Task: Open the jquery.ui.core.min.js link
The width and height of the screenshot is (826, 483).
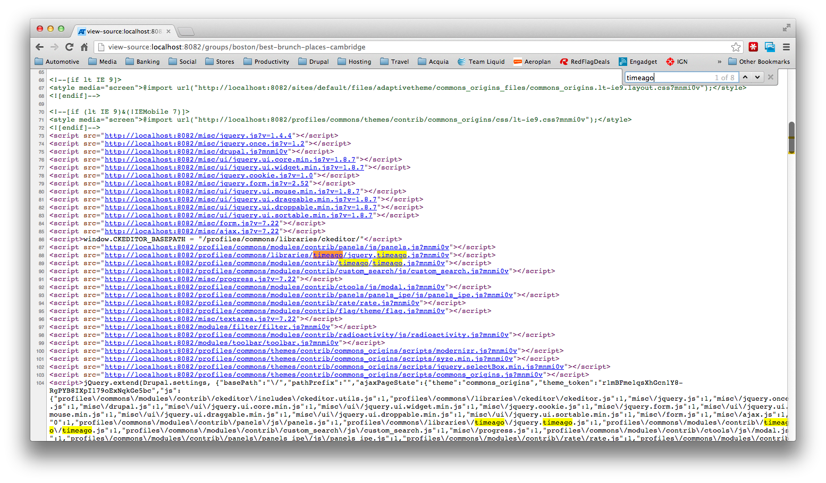Action: tap(230, 159)
